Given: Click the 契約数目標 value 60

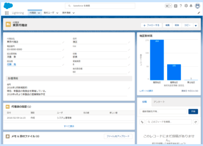Looking at the screenshot, I should tap(74, 72).
